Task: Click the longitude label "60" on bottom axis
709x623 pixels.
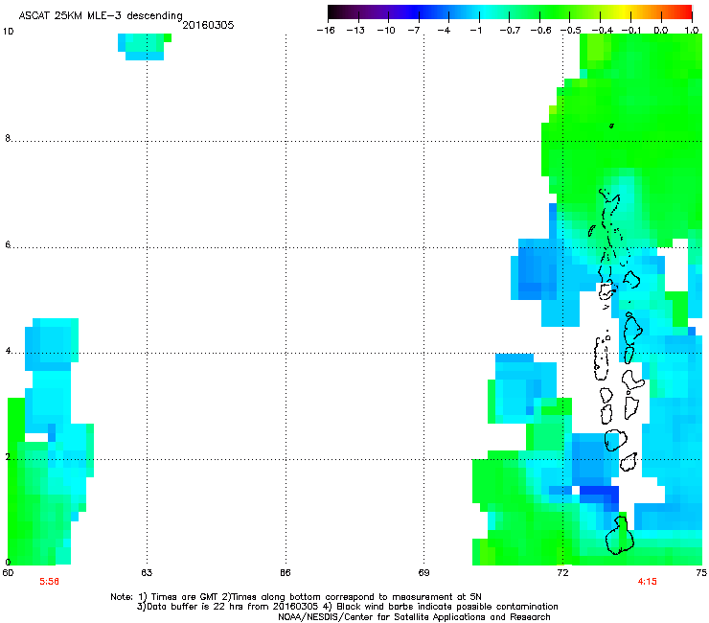Action: (x=8, y=572)
